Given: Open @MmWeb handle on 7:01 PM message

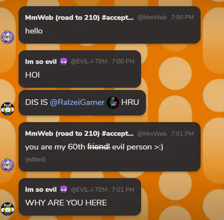Looking at the screenshot, I should tap(152, 134).
